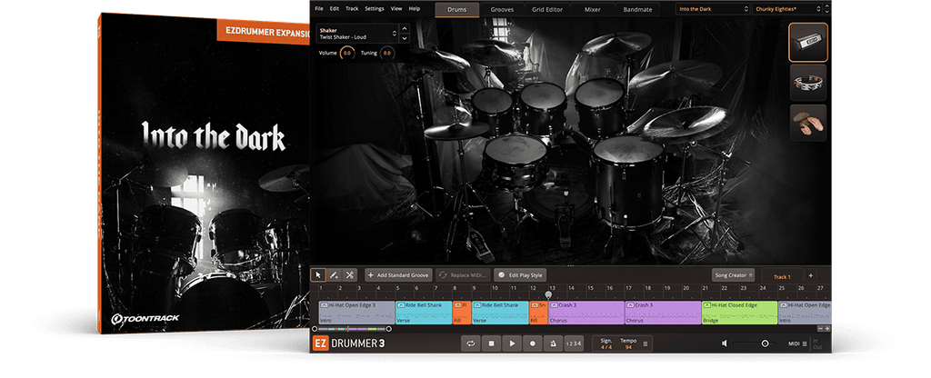Select the hand claps instrument thumbnail
931x378 pixels.
[808, 123]
